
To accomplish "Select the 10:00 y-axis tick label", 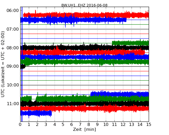I will [12, 85].
